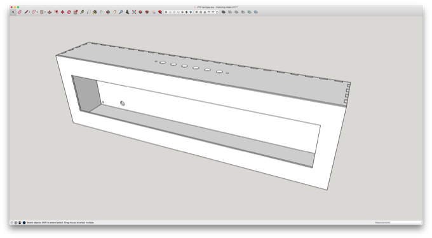Click the dark blue circle status icon
Image resolution: width=432 pixels, height=238 pixels.
[x=24, y=222]
